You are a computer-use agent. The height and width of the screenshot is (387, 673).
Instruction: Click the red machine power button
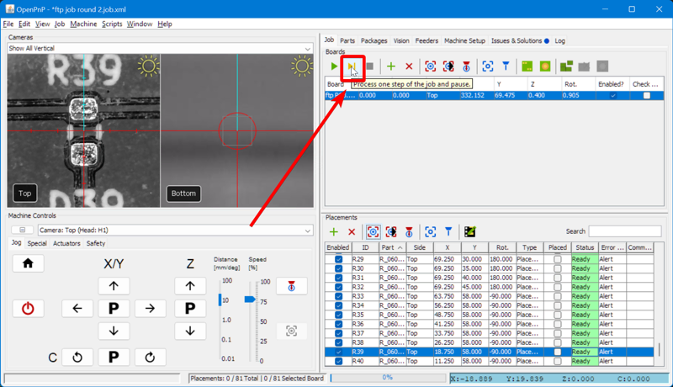[x=28, y=309]
